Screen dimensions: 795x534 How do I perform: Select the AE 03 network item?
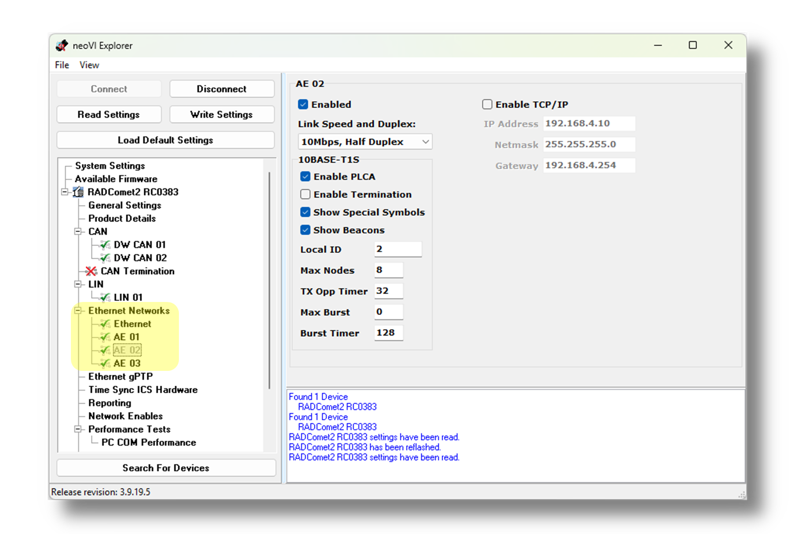click(x=127, y=363)
